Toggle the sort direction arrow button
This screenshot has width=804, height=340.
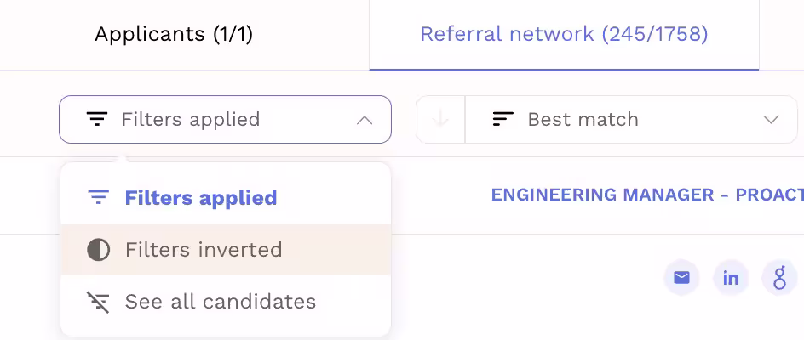(x=440, y=119)
